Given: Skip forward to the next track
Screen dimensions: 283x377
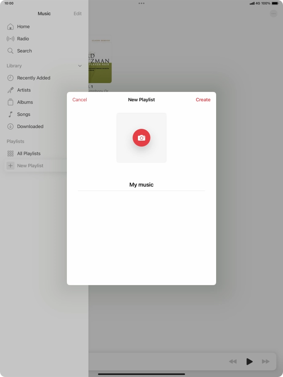Looking at the screenshot, I should (266, 361).
